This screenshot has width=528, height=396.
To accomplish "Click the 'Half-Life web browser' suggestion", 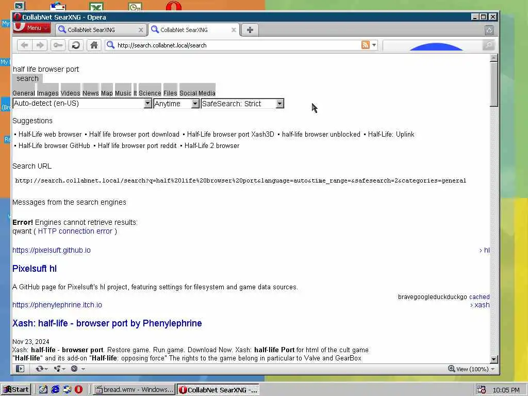I will (50, 135).
